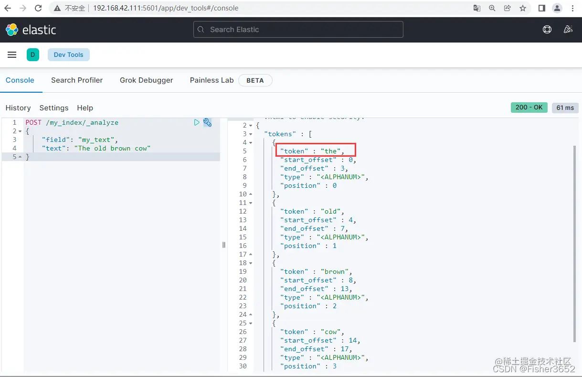Click the "token" : "old" line

[312, 211]
